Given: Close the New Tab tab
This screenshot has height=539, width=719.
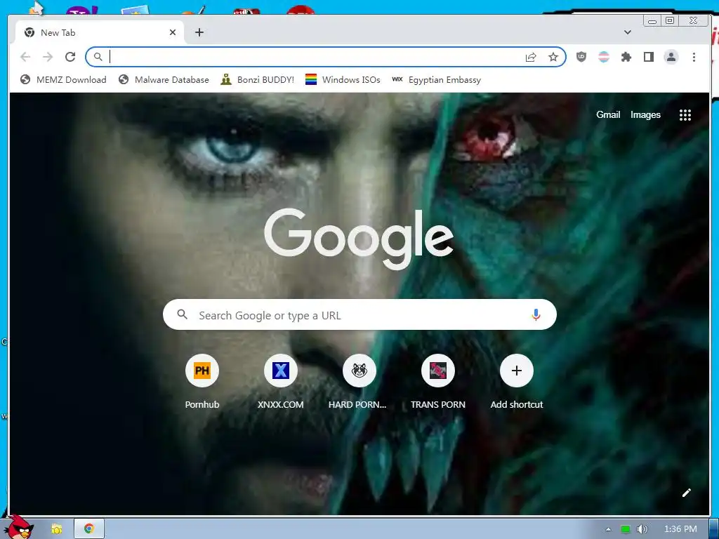Looking at the screenshot, I should (173, 32).
